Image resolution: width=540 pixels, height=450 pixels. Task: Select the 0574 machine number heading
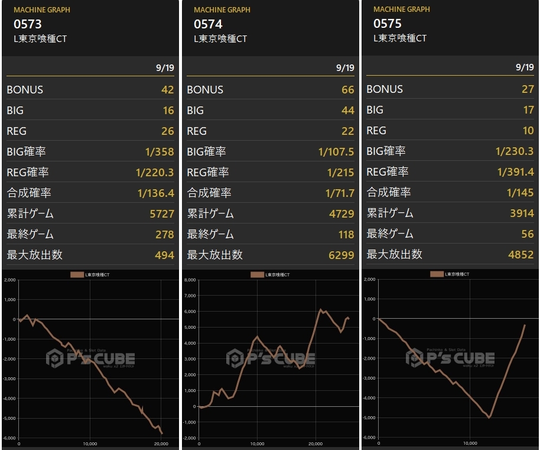[x=208, y=24]
